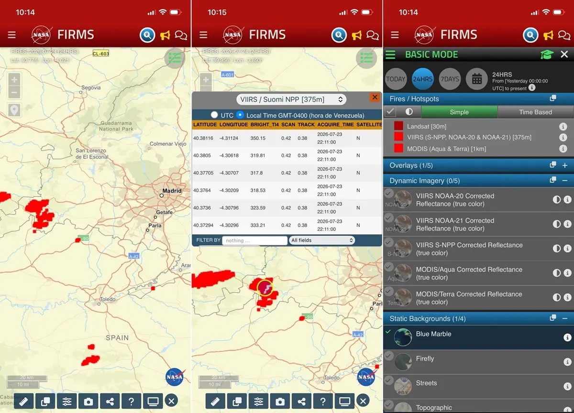Select the ruler tool in middle screen toolbar

[215, 401]
